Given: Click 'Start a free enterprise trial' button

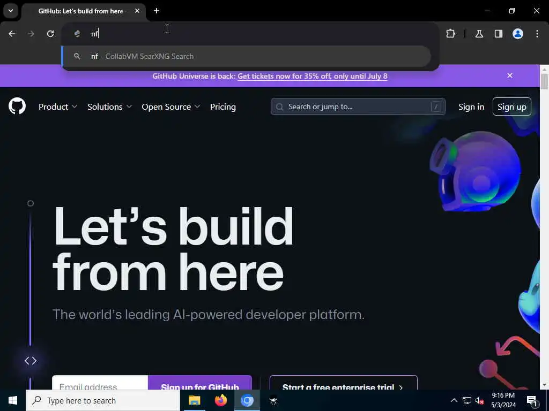Looking at the screenshot, I should pos(344,383).
